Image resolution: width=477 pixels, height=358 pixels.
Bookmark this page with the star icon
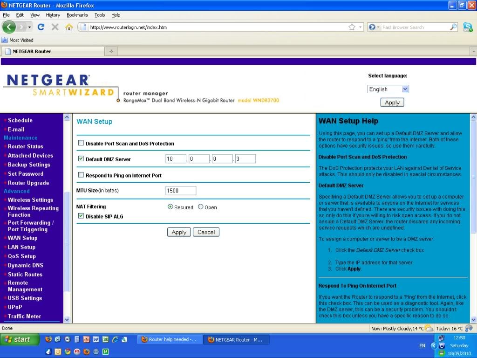pos(352,27)
